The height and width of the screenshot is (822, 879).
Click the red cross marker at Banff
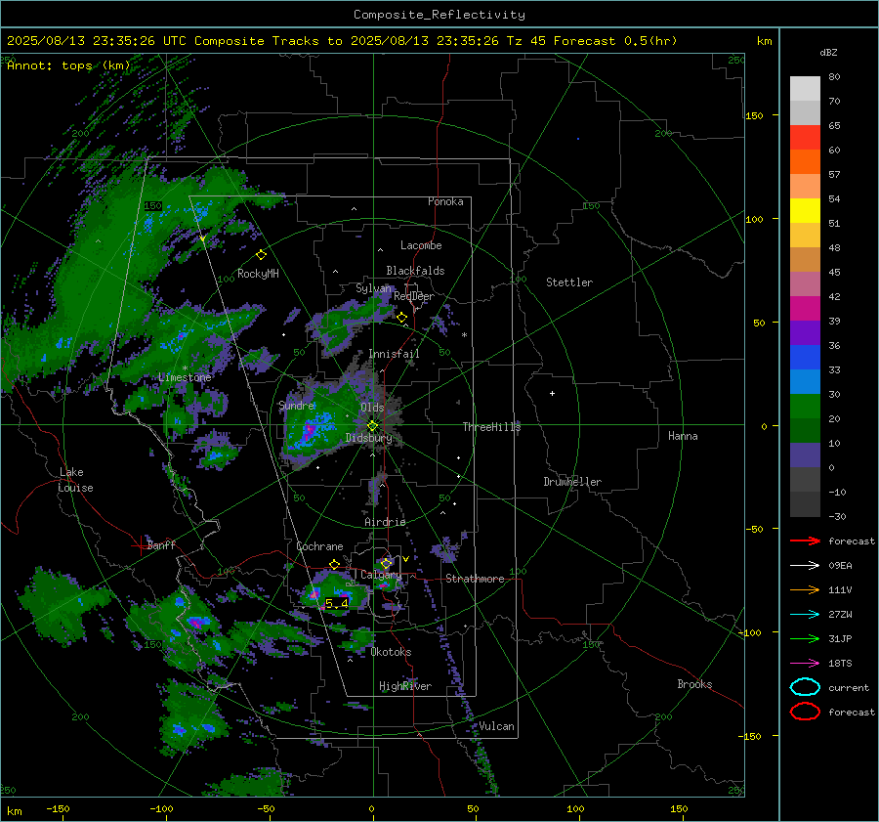click(140, 544)
